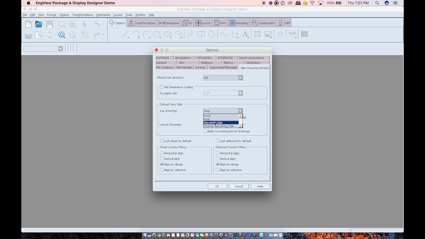Click the print preview page icon
Screen dimensions: 425x239
pos(39,35)
